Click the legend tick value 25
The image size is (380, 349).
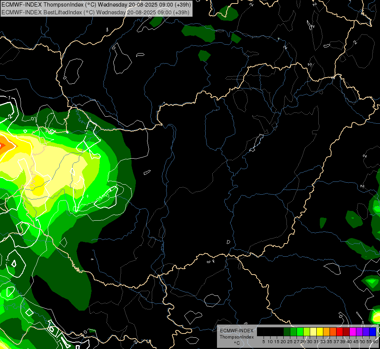[x=290, y=342]
